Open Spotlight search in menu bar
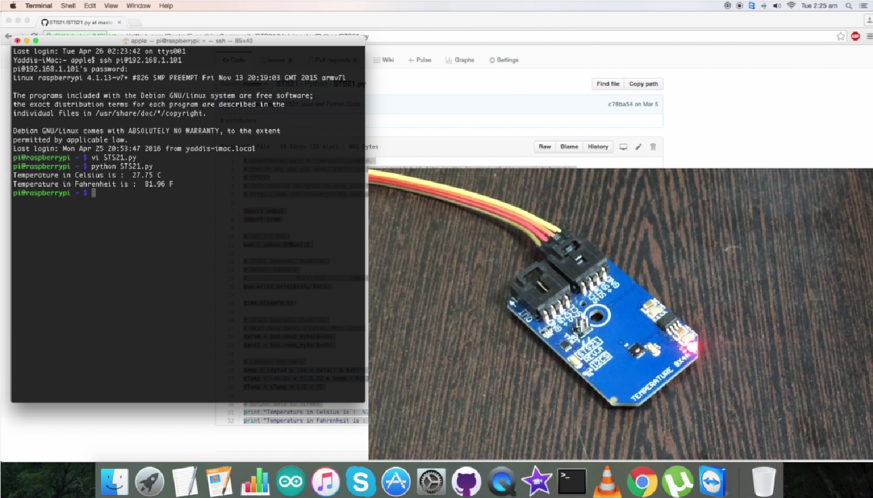 pos(849,6)
